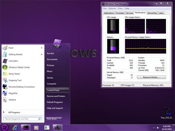Expand Getting Started submenu arrow
This screenshot has height=131, width=175.
[x=42, y=54]
